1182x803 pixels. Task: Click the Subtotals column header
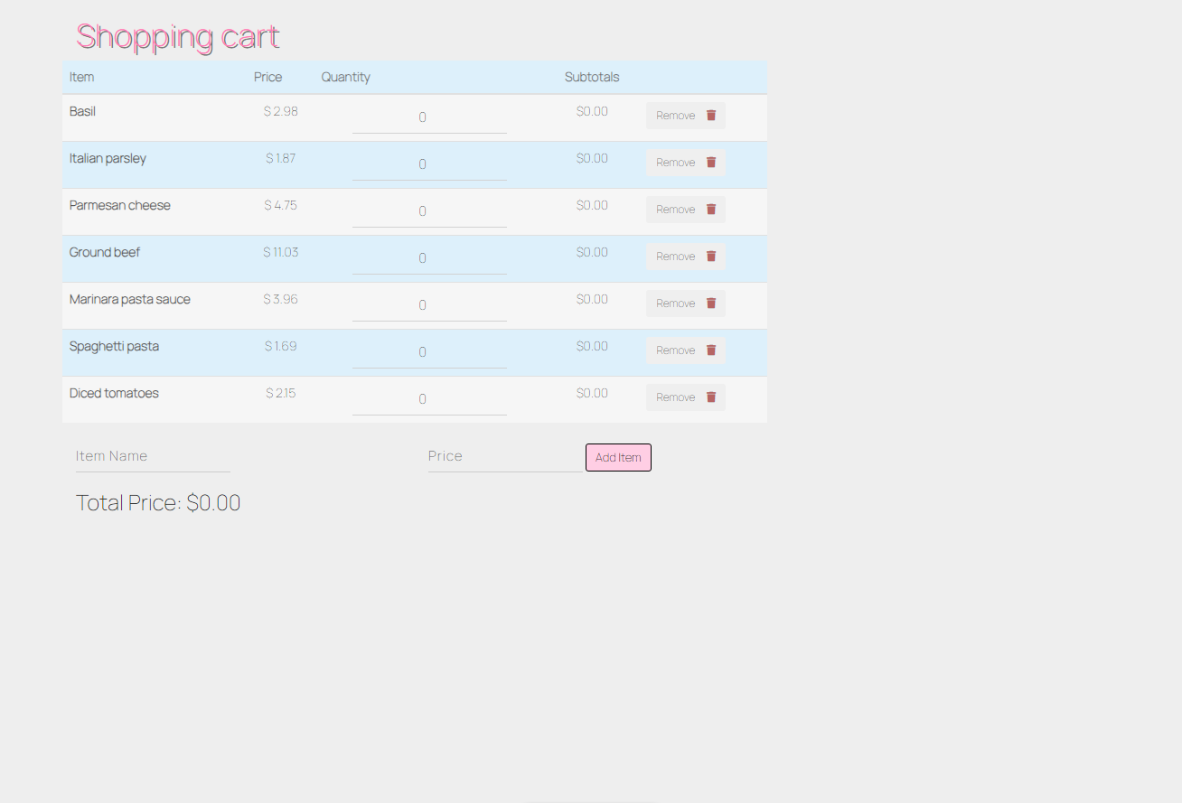coord(592,77)
